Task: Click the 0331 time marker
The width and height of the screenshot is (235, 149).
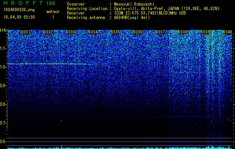Action: click(x=26, y=32)
